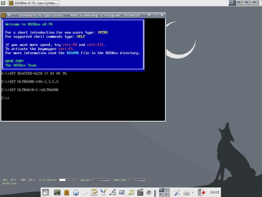Image resolution: width=262 pixels, height=197 pixels.
Task: Click the clock showing 19:03
Action: pyautogui.click(x=215, y=192)
